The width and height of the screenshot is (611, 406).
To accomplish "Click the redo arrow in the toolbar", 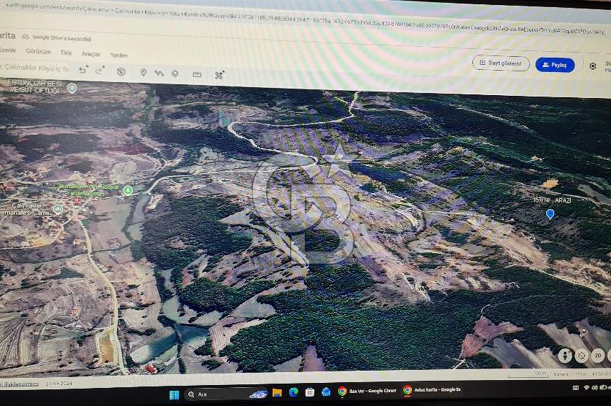I will pyautogui.click(x=99, y=71).
